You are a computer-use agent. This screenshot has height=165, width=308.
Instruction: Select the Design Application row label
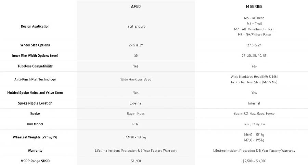(35, 27)
